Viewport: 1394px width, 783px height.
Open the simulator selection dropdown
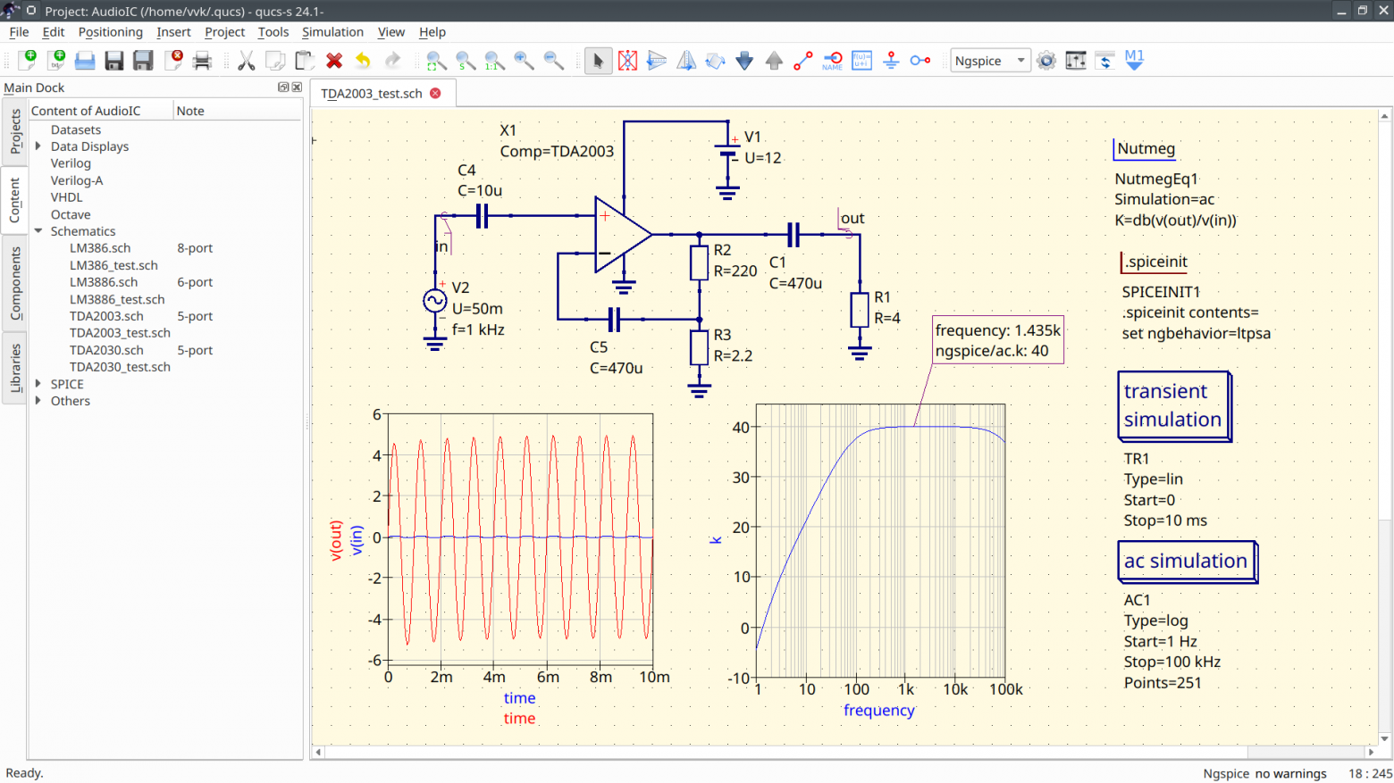[x=990, y=61]
